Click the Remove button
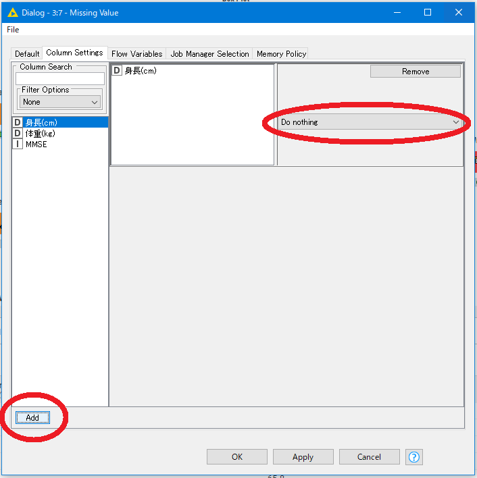477x478 pixels. tap(415, 72)
